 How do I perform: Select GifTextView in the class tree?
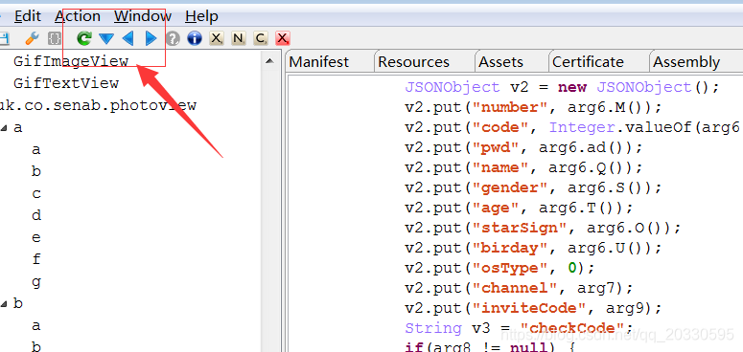click(x=66, y=83)
